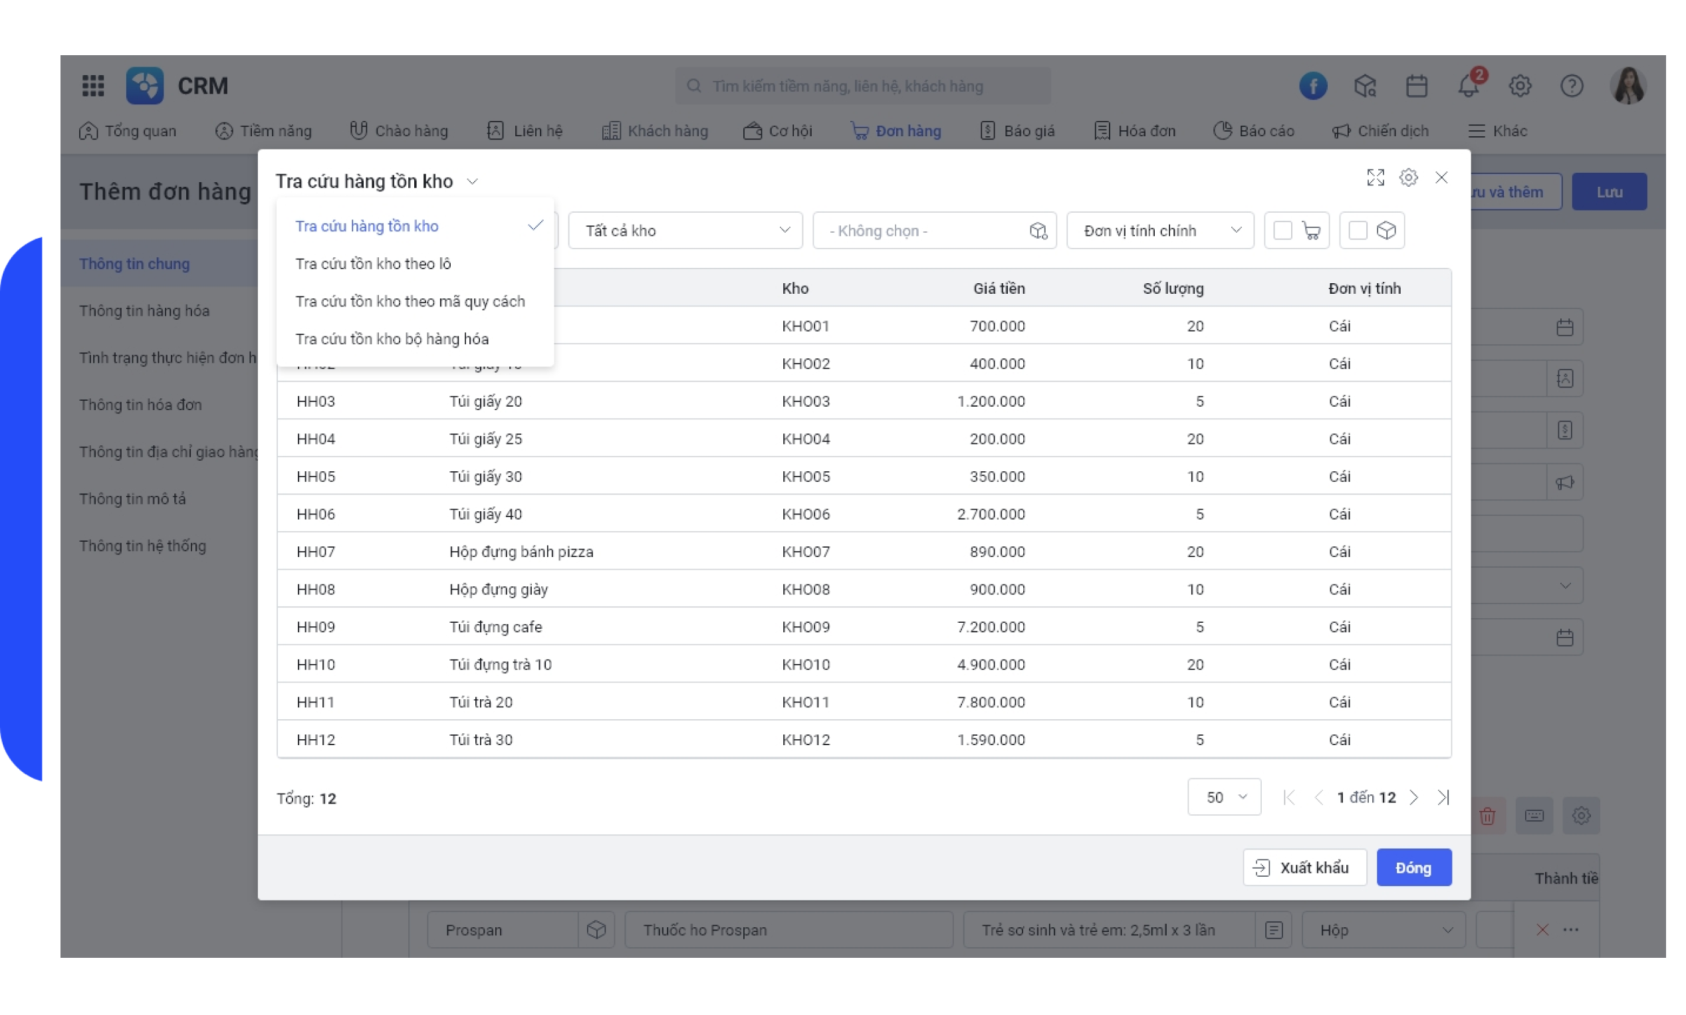
Task: Open the Đơn vị tính chính dropdown
Action: click(x=1159, y=231)
